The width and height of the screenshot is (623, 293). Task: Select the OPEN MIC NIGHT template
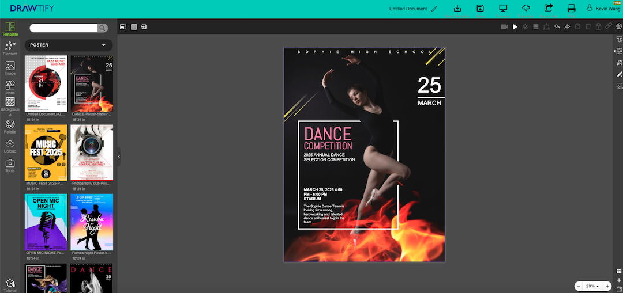tap(46, 222)
